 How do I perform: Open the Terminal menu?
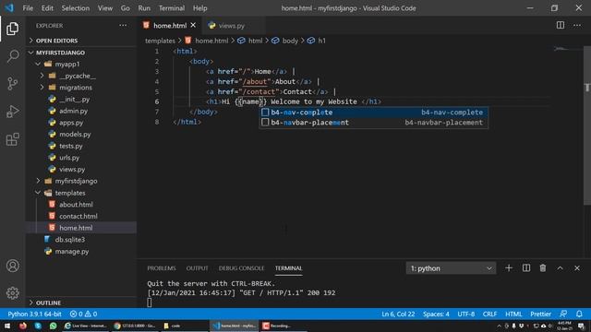(x=172, y=8)
